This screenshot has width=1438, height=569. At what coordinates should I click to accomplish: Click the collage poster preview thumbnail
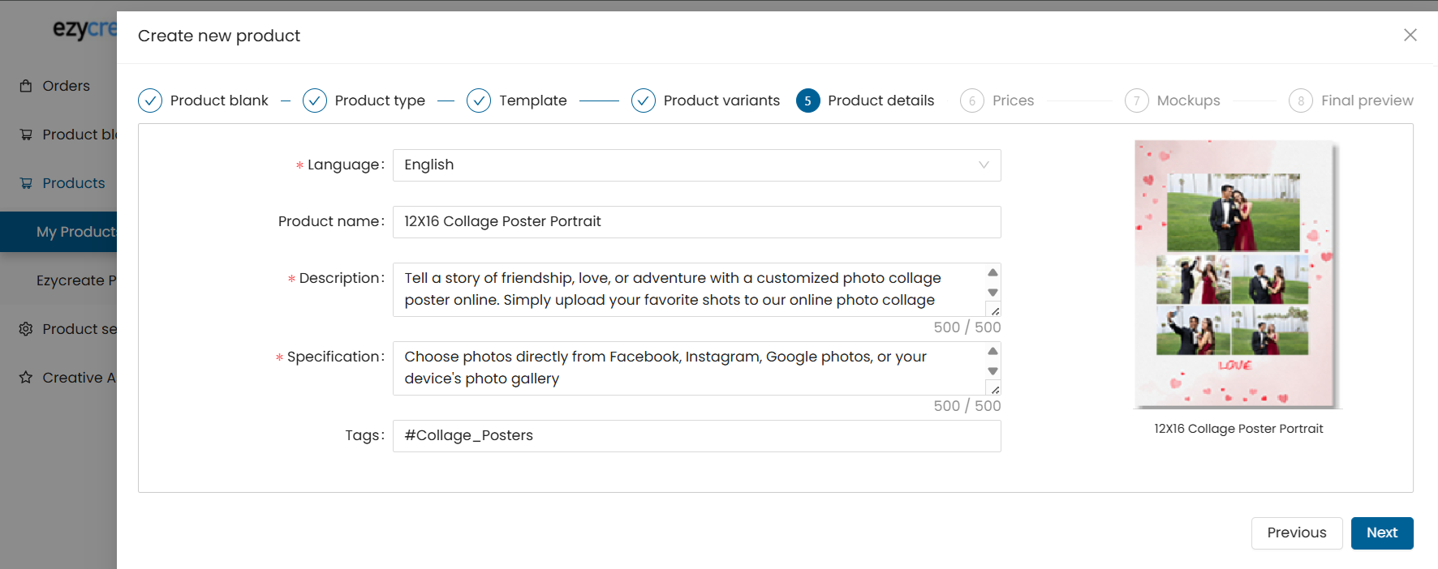tap(1235, 274)
